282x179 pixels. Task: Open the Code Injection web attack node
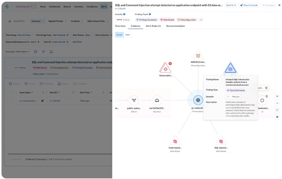click(x=175, y=141)
